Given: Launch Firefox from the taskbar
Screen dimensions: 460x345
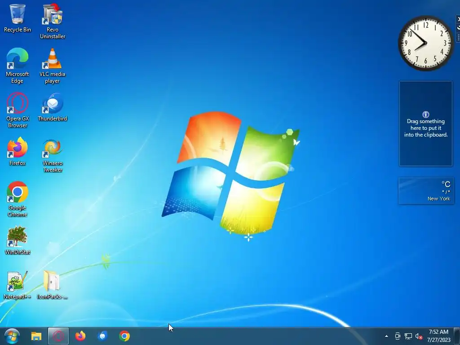Looking at the screenshot, I should tap(80, 336).
